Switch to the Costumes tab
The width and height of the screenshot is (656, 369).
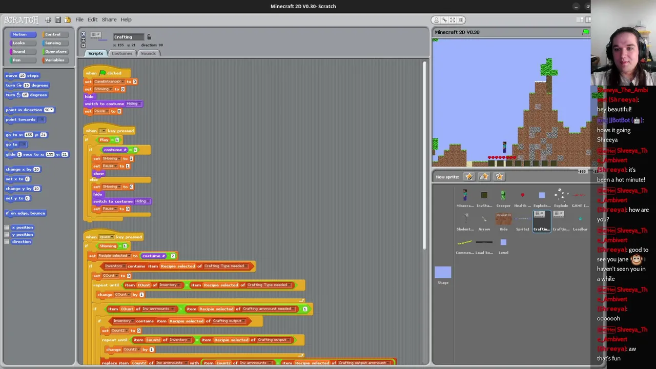click(121, 53)
